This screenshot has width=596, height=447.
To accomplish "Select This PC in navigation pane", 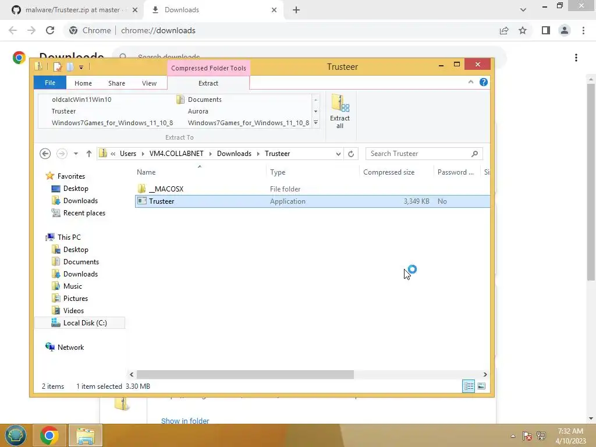I will tap(63, 237).
